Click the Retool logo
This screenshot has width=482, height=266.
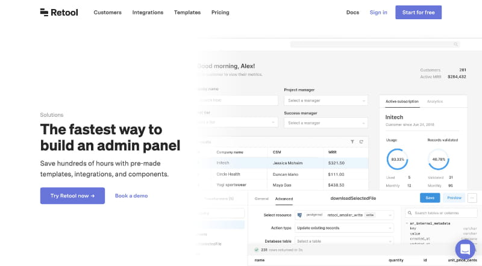coord(59,12)
